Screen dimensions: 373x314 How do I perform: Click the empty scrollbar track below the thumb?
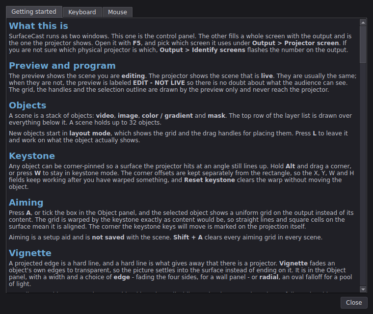[363, 175]
